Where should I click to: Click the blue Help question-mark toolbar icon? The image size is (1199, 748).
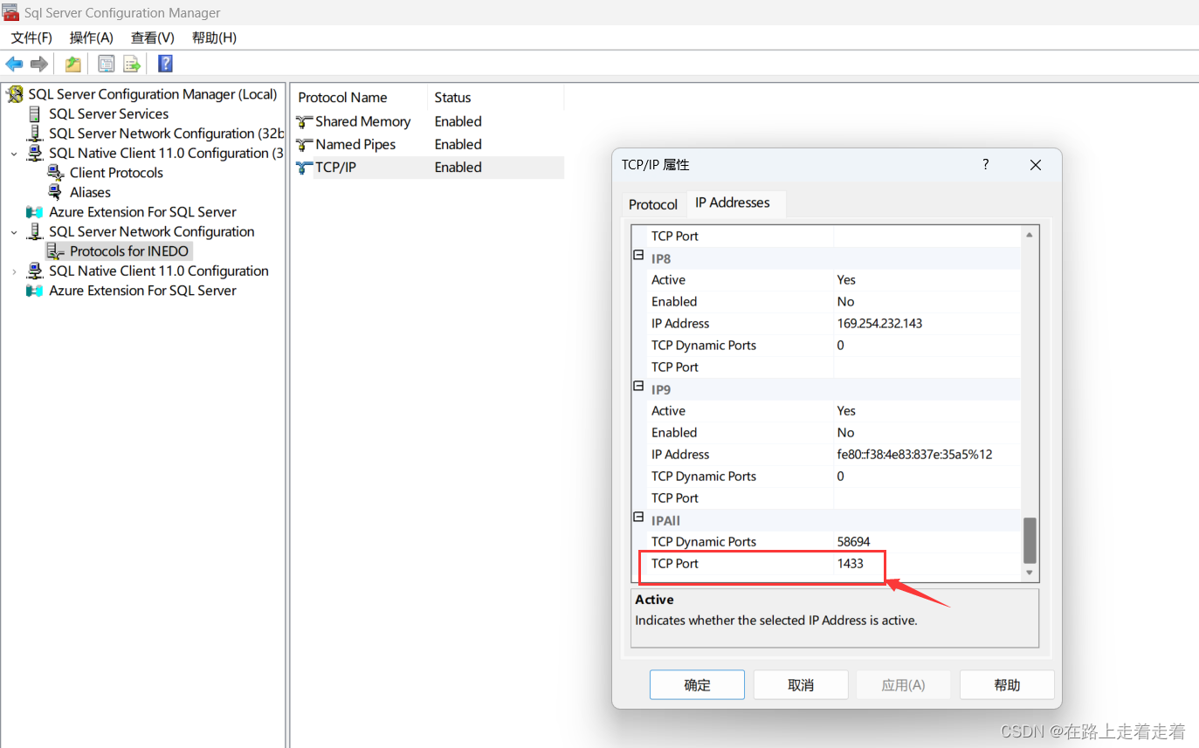[165, 64]
